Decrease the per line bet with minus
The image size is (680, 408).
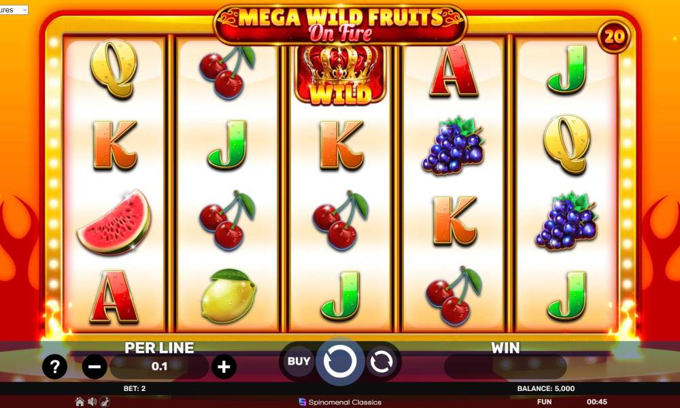click(95, 367)
